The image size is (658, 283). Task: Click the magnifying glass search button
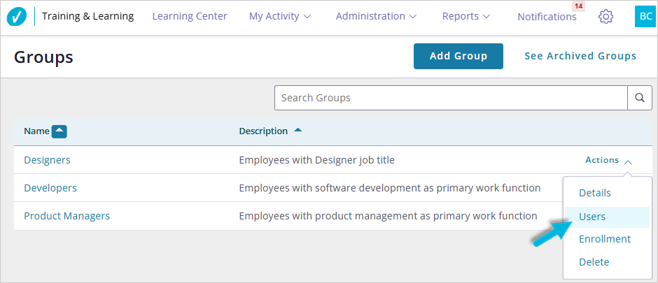point(639,98)
